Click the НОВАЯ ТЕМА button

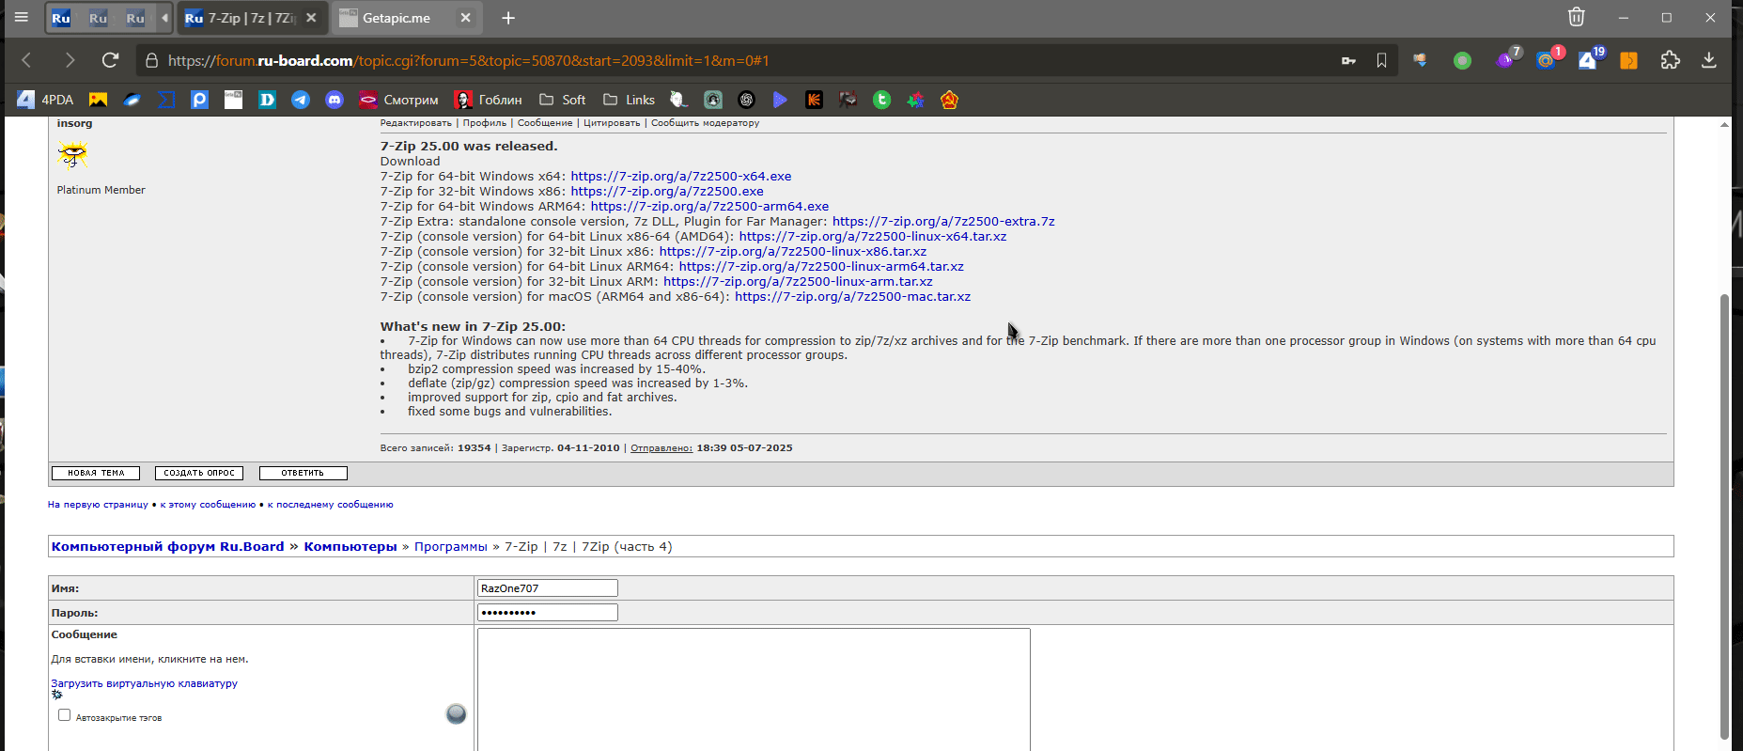[x=96, y=473]
